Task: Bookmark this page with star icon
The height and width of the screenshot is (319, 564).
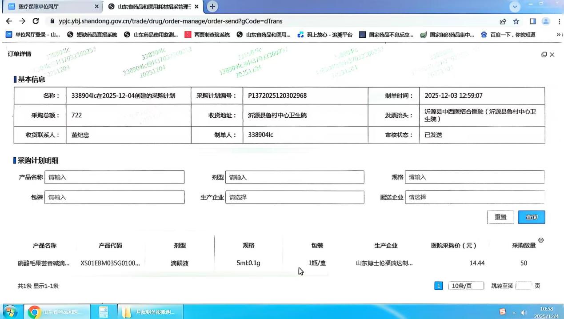Action: point(516,21)
